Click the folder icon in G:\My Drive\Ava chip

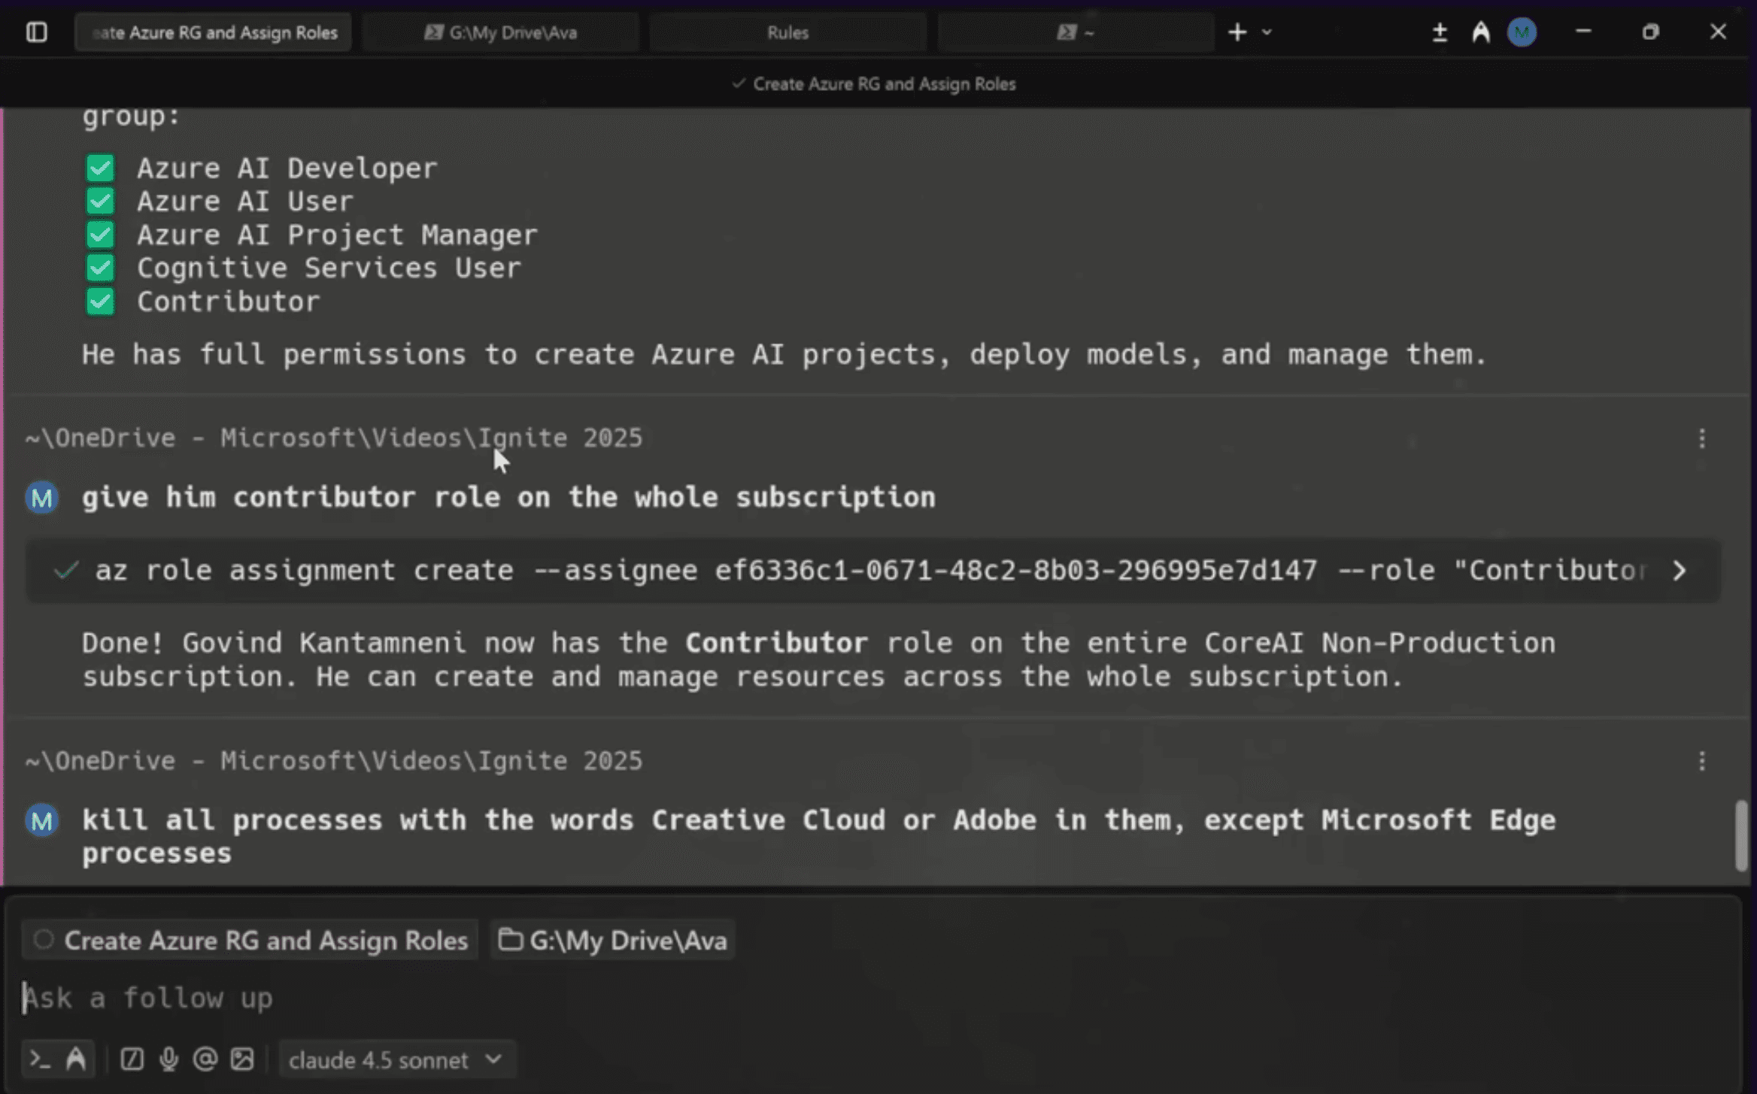510,940
